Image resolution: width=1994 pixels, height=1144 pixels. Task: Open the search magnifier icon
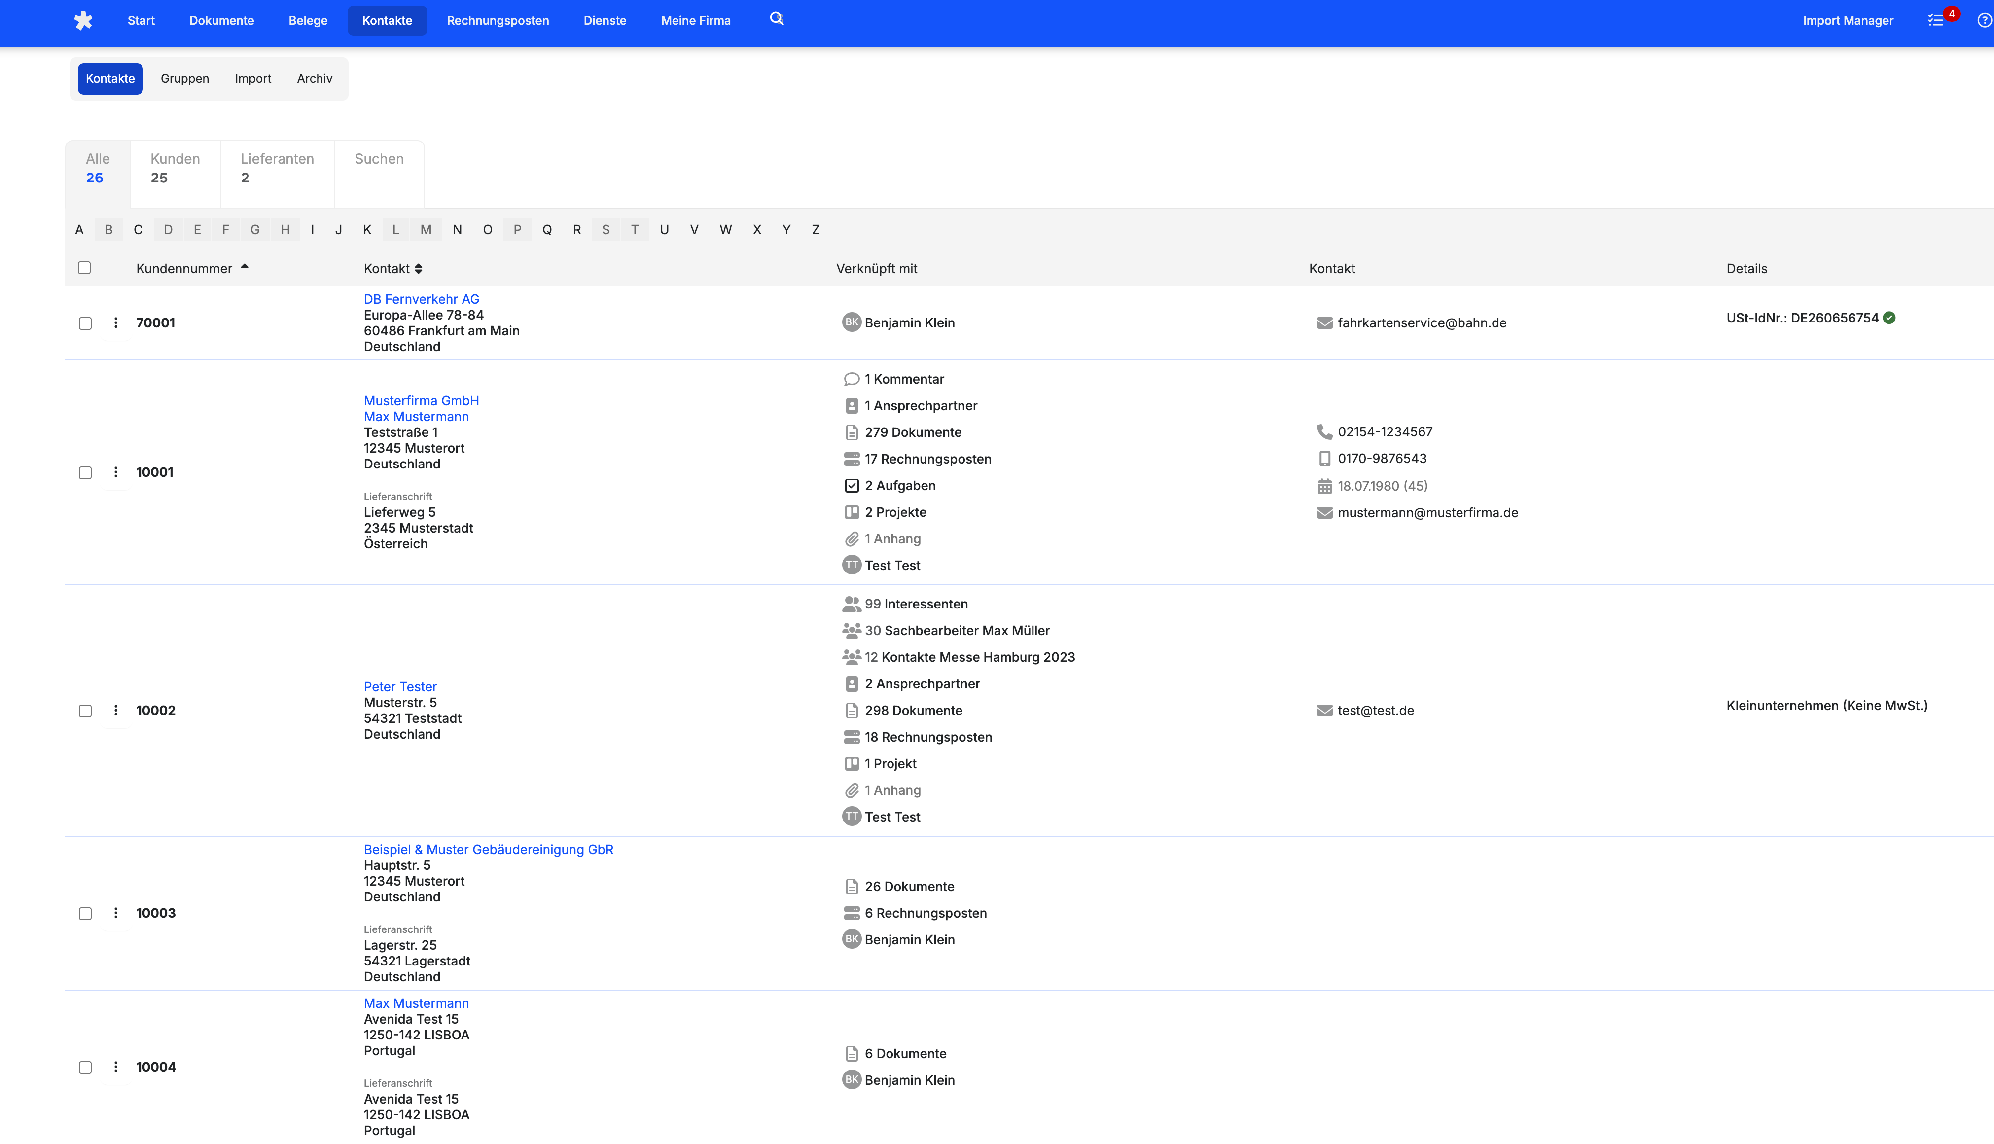pos(776,19)
